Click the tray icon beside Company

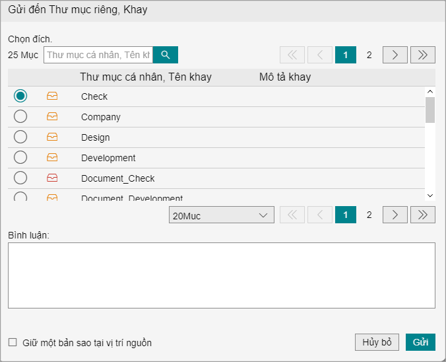(52, 116)
